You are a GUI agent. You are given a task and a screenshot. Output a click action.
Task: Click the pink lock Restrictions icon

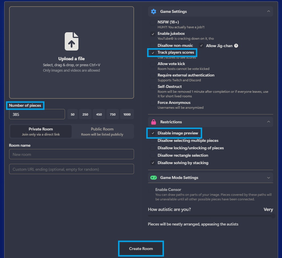tap(153, 122)
